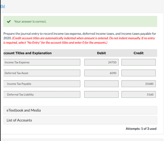Image resolution: width=166 pixels, height=141 pixels.
Task: Select the credit field showing 5160
Action: click(x=138, y=94)
